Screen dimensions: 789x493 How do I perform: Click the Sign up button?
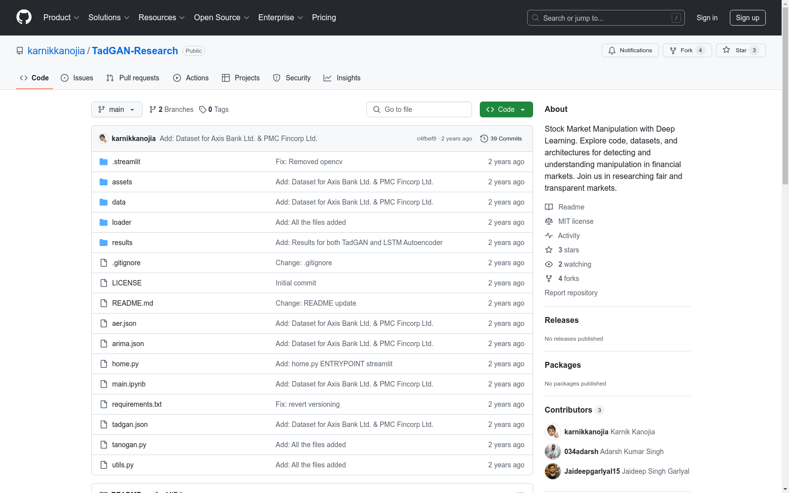pyautogui.click(x=748, y=18)
